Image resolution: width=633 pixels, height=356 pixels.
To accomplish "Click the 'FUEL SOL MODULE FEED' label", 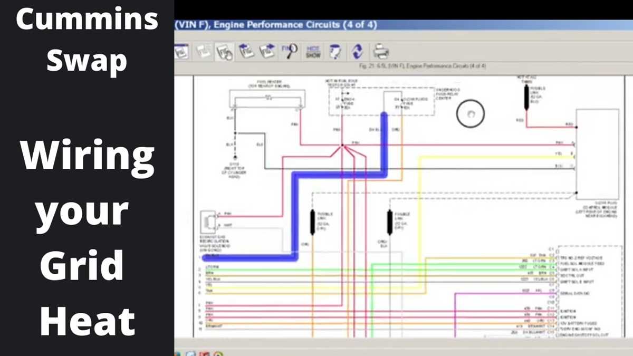I will pyautogui.click(x=582, y=263).
